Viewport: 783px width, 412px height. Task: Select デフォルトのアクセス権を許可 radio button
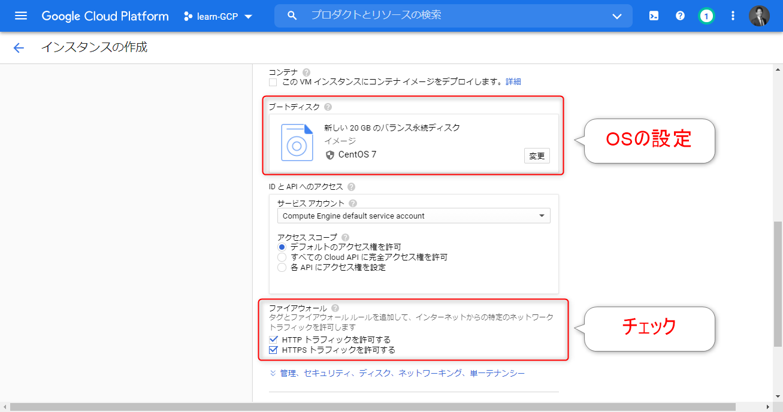[282, 247]
